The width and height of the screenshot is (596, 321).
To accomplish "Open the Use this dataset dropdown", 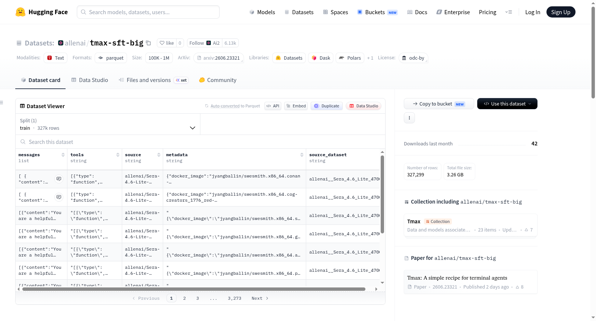I will click(507, 104).
